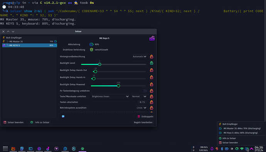The width and height of the screenshot is (266, 152).
Task: Adjust the Backlight Delay Hands Out slider
Action: 120,71
